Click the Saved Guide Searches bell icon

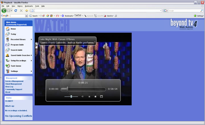click(x=7, y=55)
